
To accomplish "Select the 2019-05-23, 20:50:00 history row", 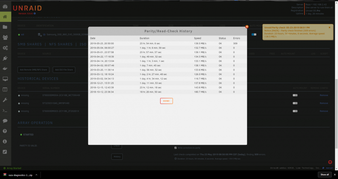I will click(x=168, y=44).
